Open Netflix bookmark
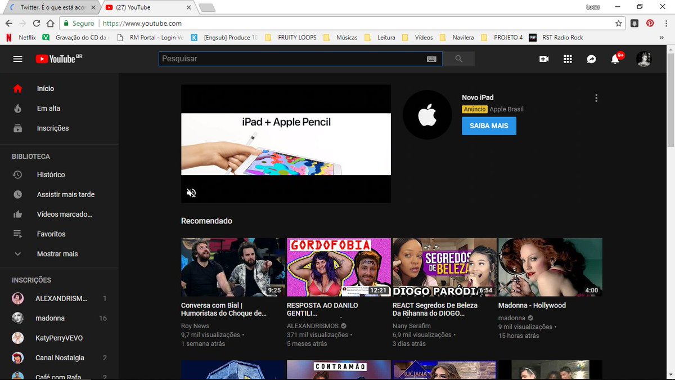 (x=21, y=38)
